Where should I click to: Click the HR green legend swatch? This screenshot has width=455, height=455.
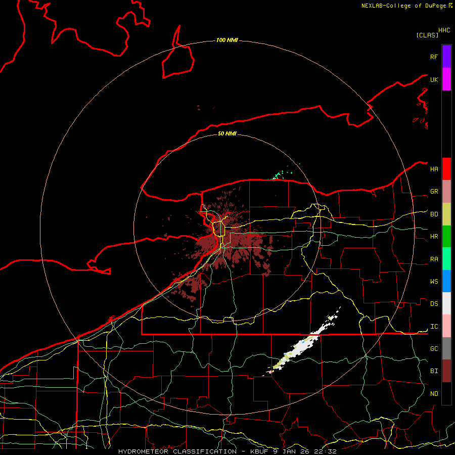click(x=446, y=237)
